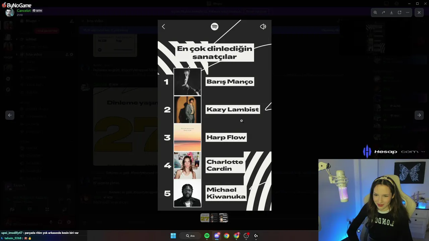Open image in browser with the external link icon
This screenshot has width=429, height=241.
point(400,12)
